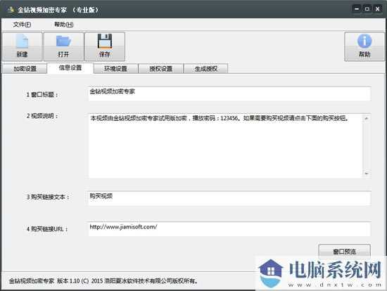Click the app logo in title bar
387x291 pixels.
click(11, 10)
